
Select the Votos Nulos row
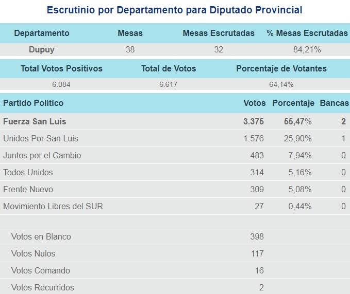tap(175, 253)
